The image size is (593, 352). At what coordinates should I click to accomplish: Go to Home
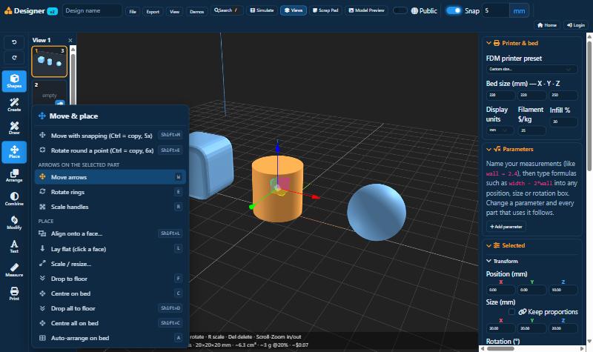coord(547,25)
